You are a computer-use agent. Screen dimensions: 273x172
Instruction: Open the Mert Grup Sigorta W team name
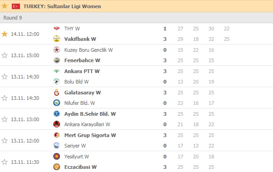tap(90, 135)
